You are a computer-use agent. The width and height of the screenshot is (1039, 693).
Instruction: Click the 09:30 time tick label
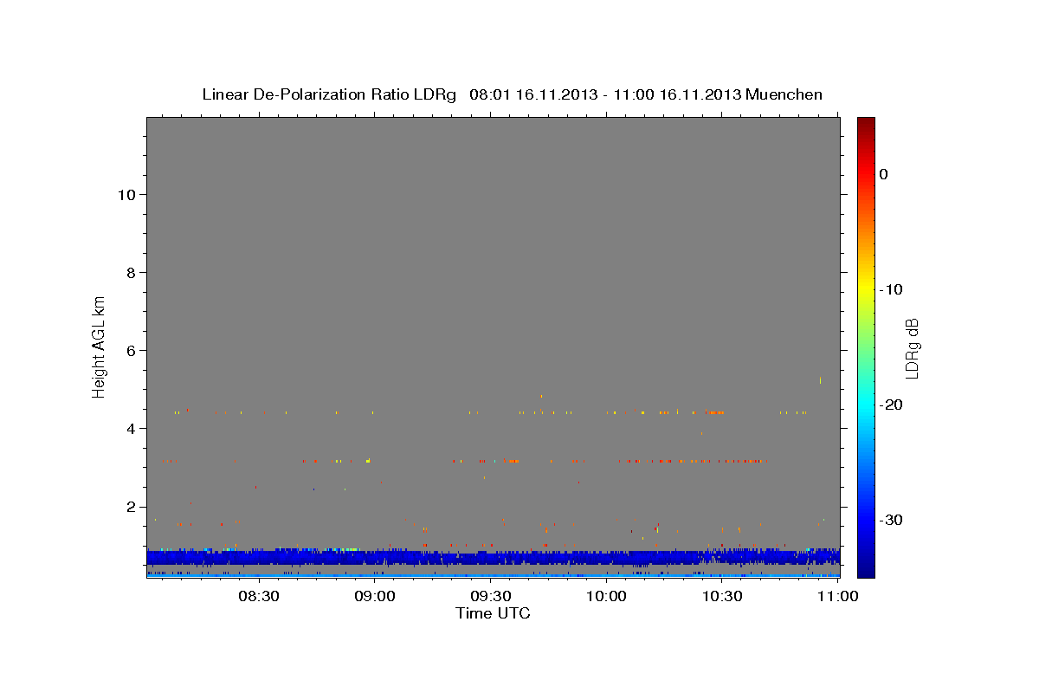[x=490, y=596]
